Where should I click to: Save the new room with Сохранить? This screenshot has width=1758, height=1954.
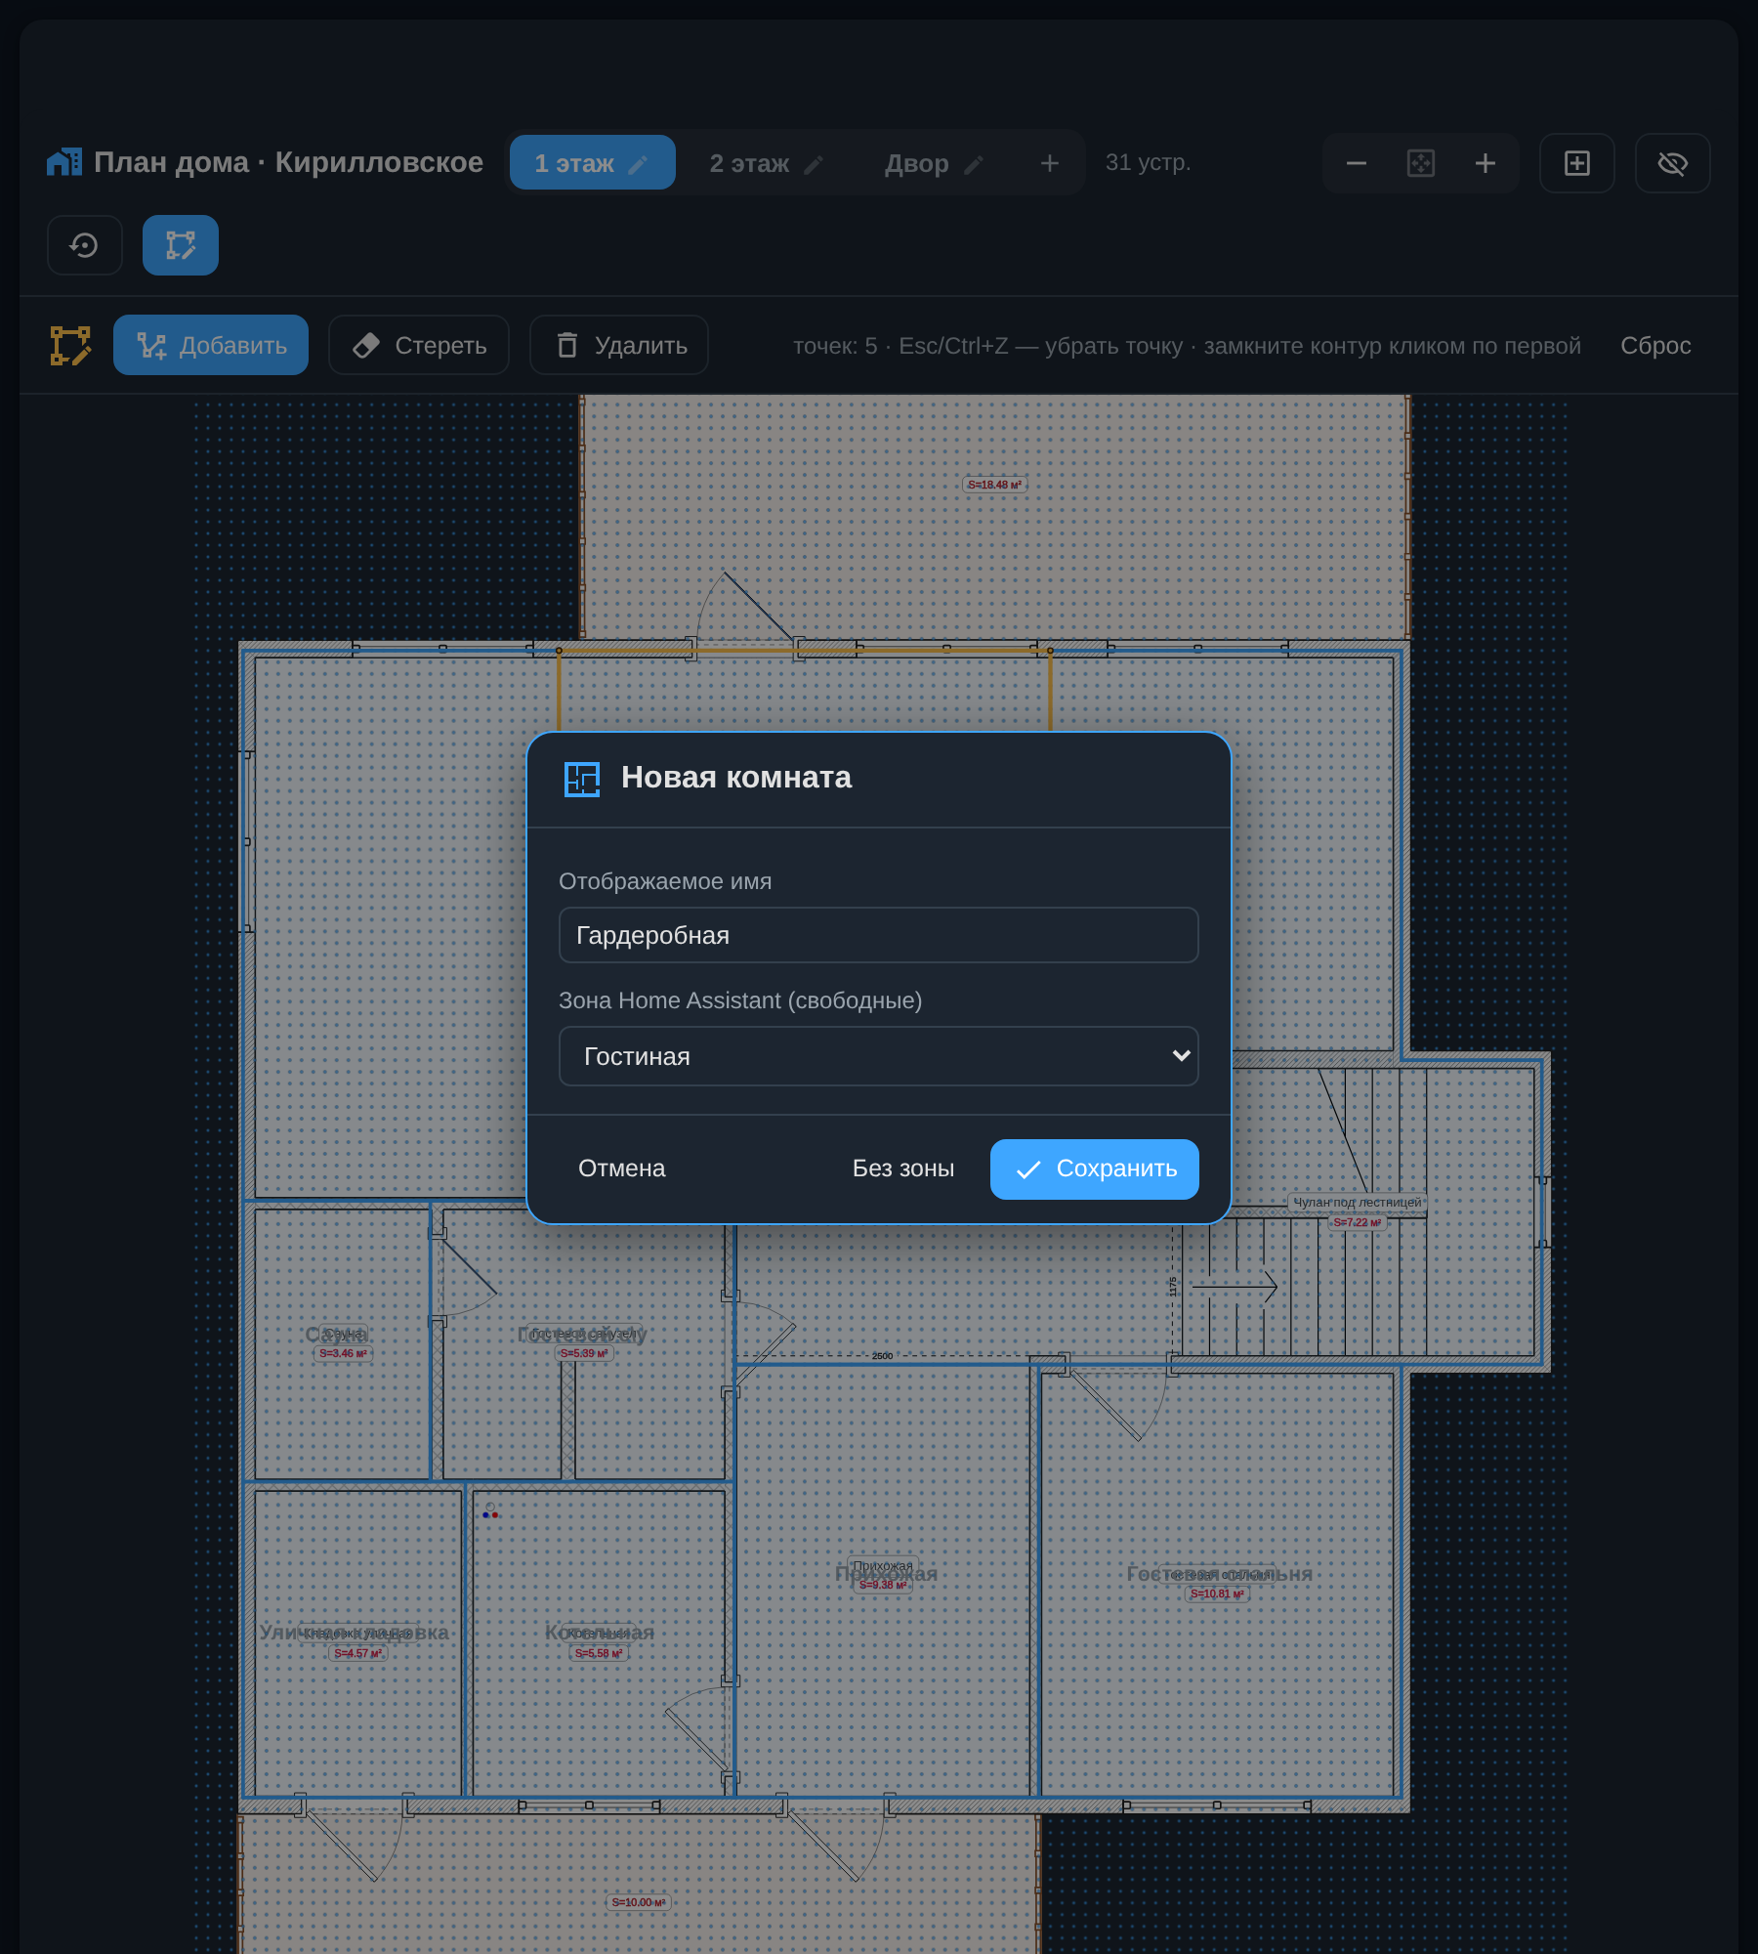pos(1095,1168)
